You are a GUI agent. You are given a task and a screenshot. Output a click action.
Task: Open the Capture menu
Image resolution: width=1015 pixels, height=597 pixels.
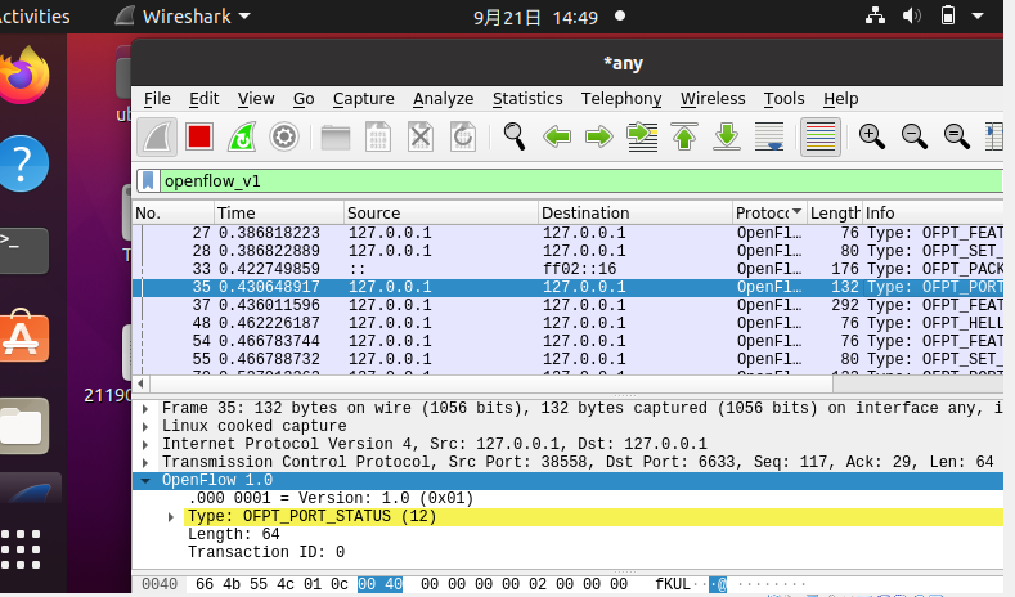click(363, 98)
